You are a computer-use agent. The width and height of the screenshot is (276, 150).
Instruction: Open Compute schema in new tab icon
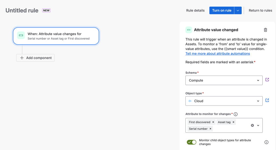[x=267, y=80]
